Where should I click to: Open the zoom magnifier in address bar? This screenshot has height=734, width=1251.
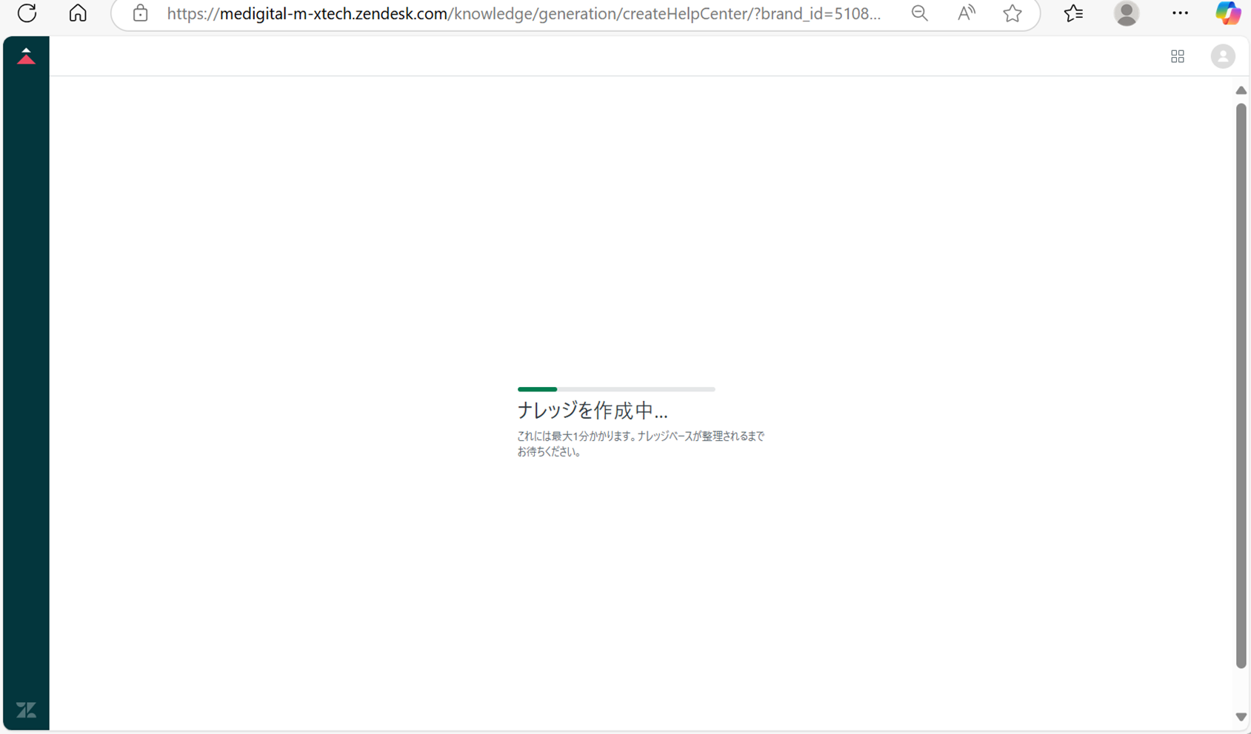920,13
